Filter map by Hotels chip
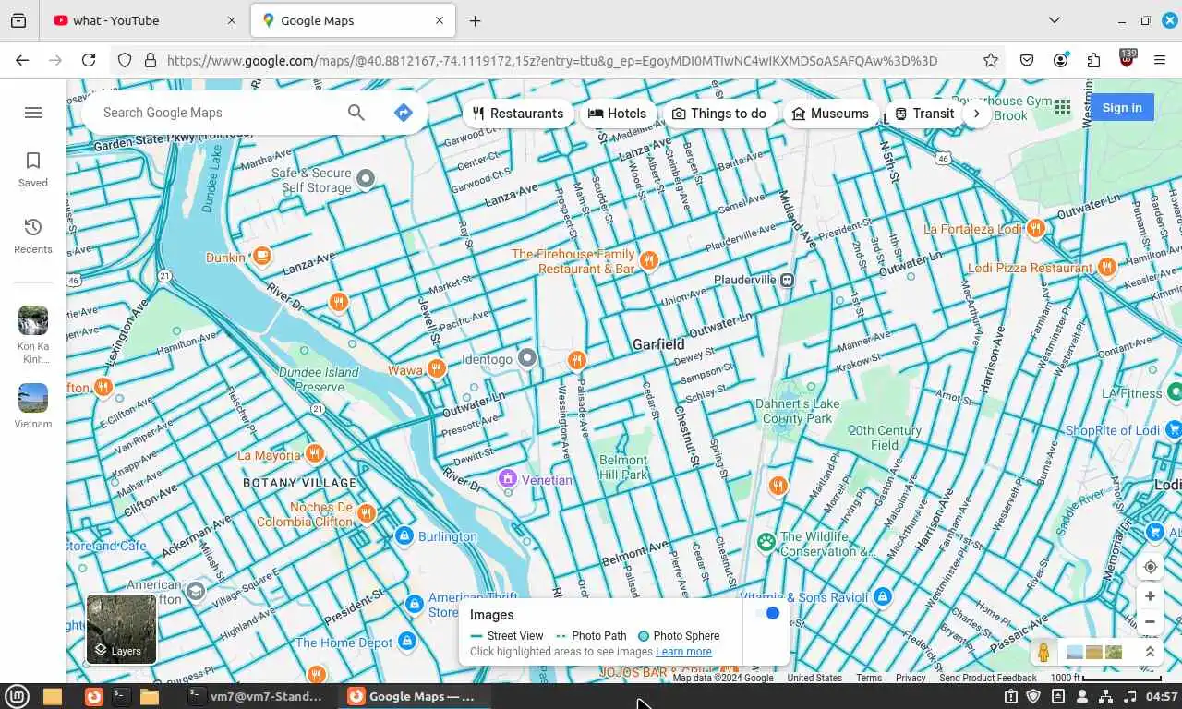Screen dimensions: 1182x709 tap(618, 114)
